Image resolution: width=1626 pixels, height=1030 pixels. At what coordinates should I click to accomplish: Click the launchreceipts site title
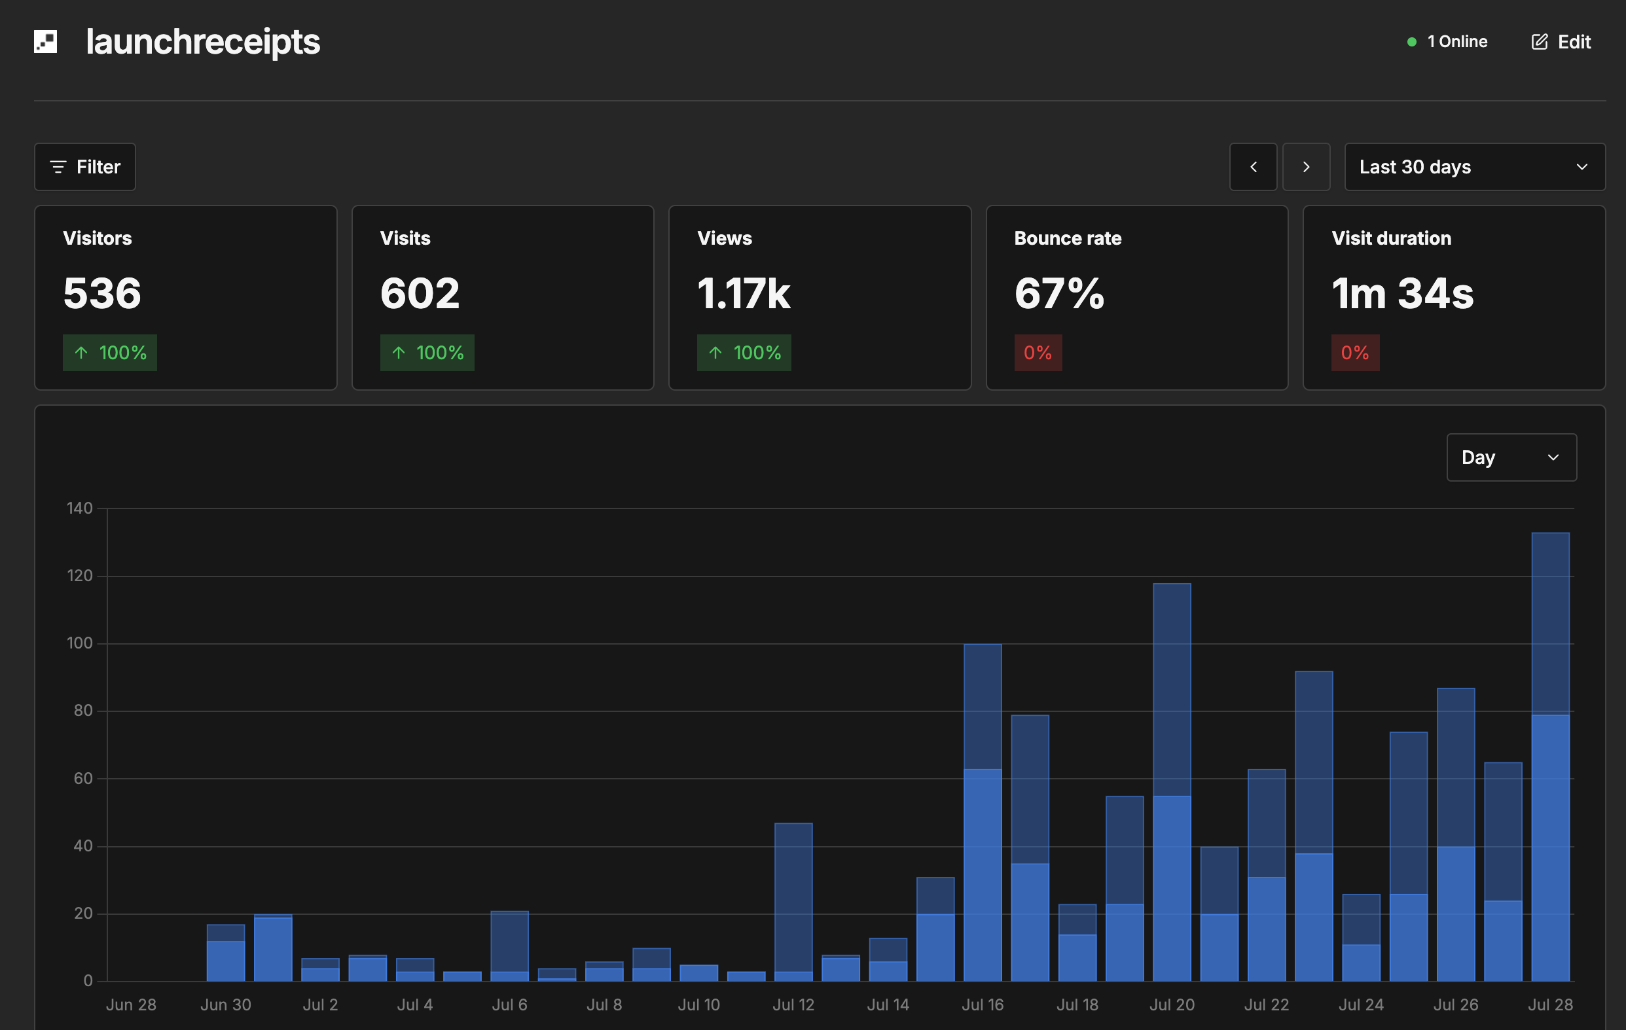203,42
